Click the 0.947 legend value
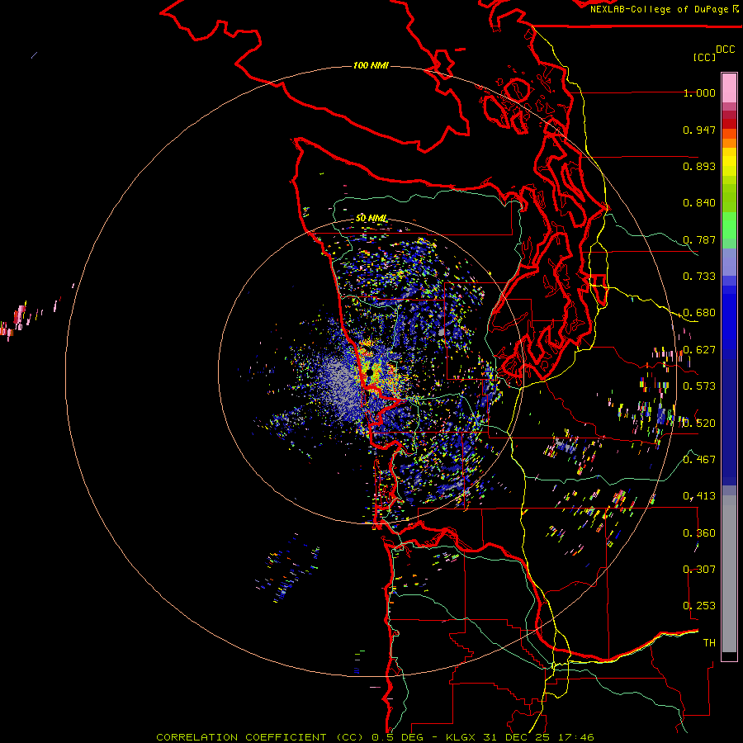Viewport: 743px width, 743px height. (699, 130)
